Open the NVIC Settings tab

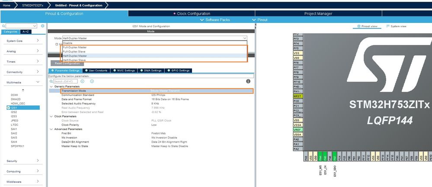(124, 70)
